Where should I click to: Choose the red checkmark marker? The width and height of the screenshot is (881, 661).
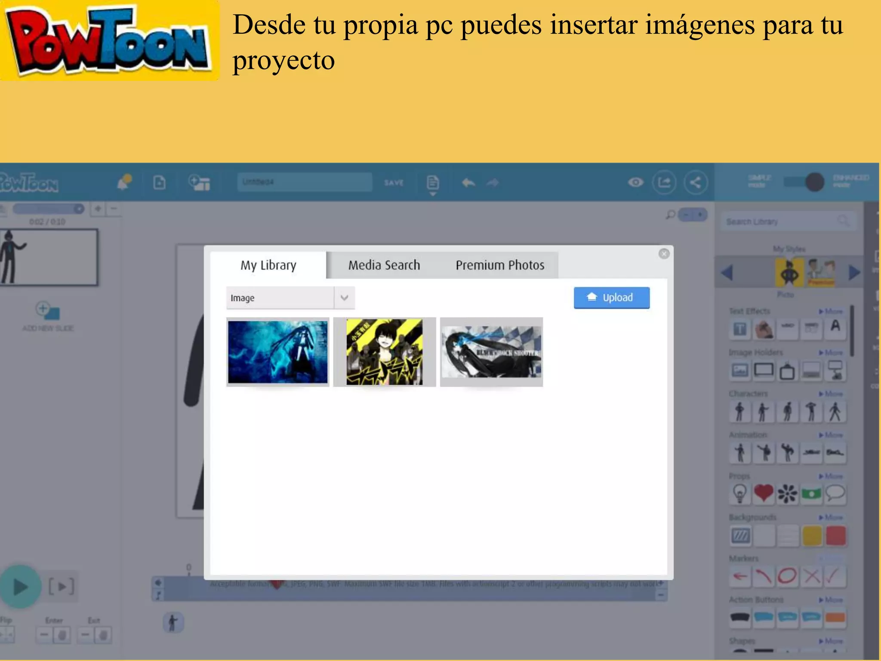[835, 576]
